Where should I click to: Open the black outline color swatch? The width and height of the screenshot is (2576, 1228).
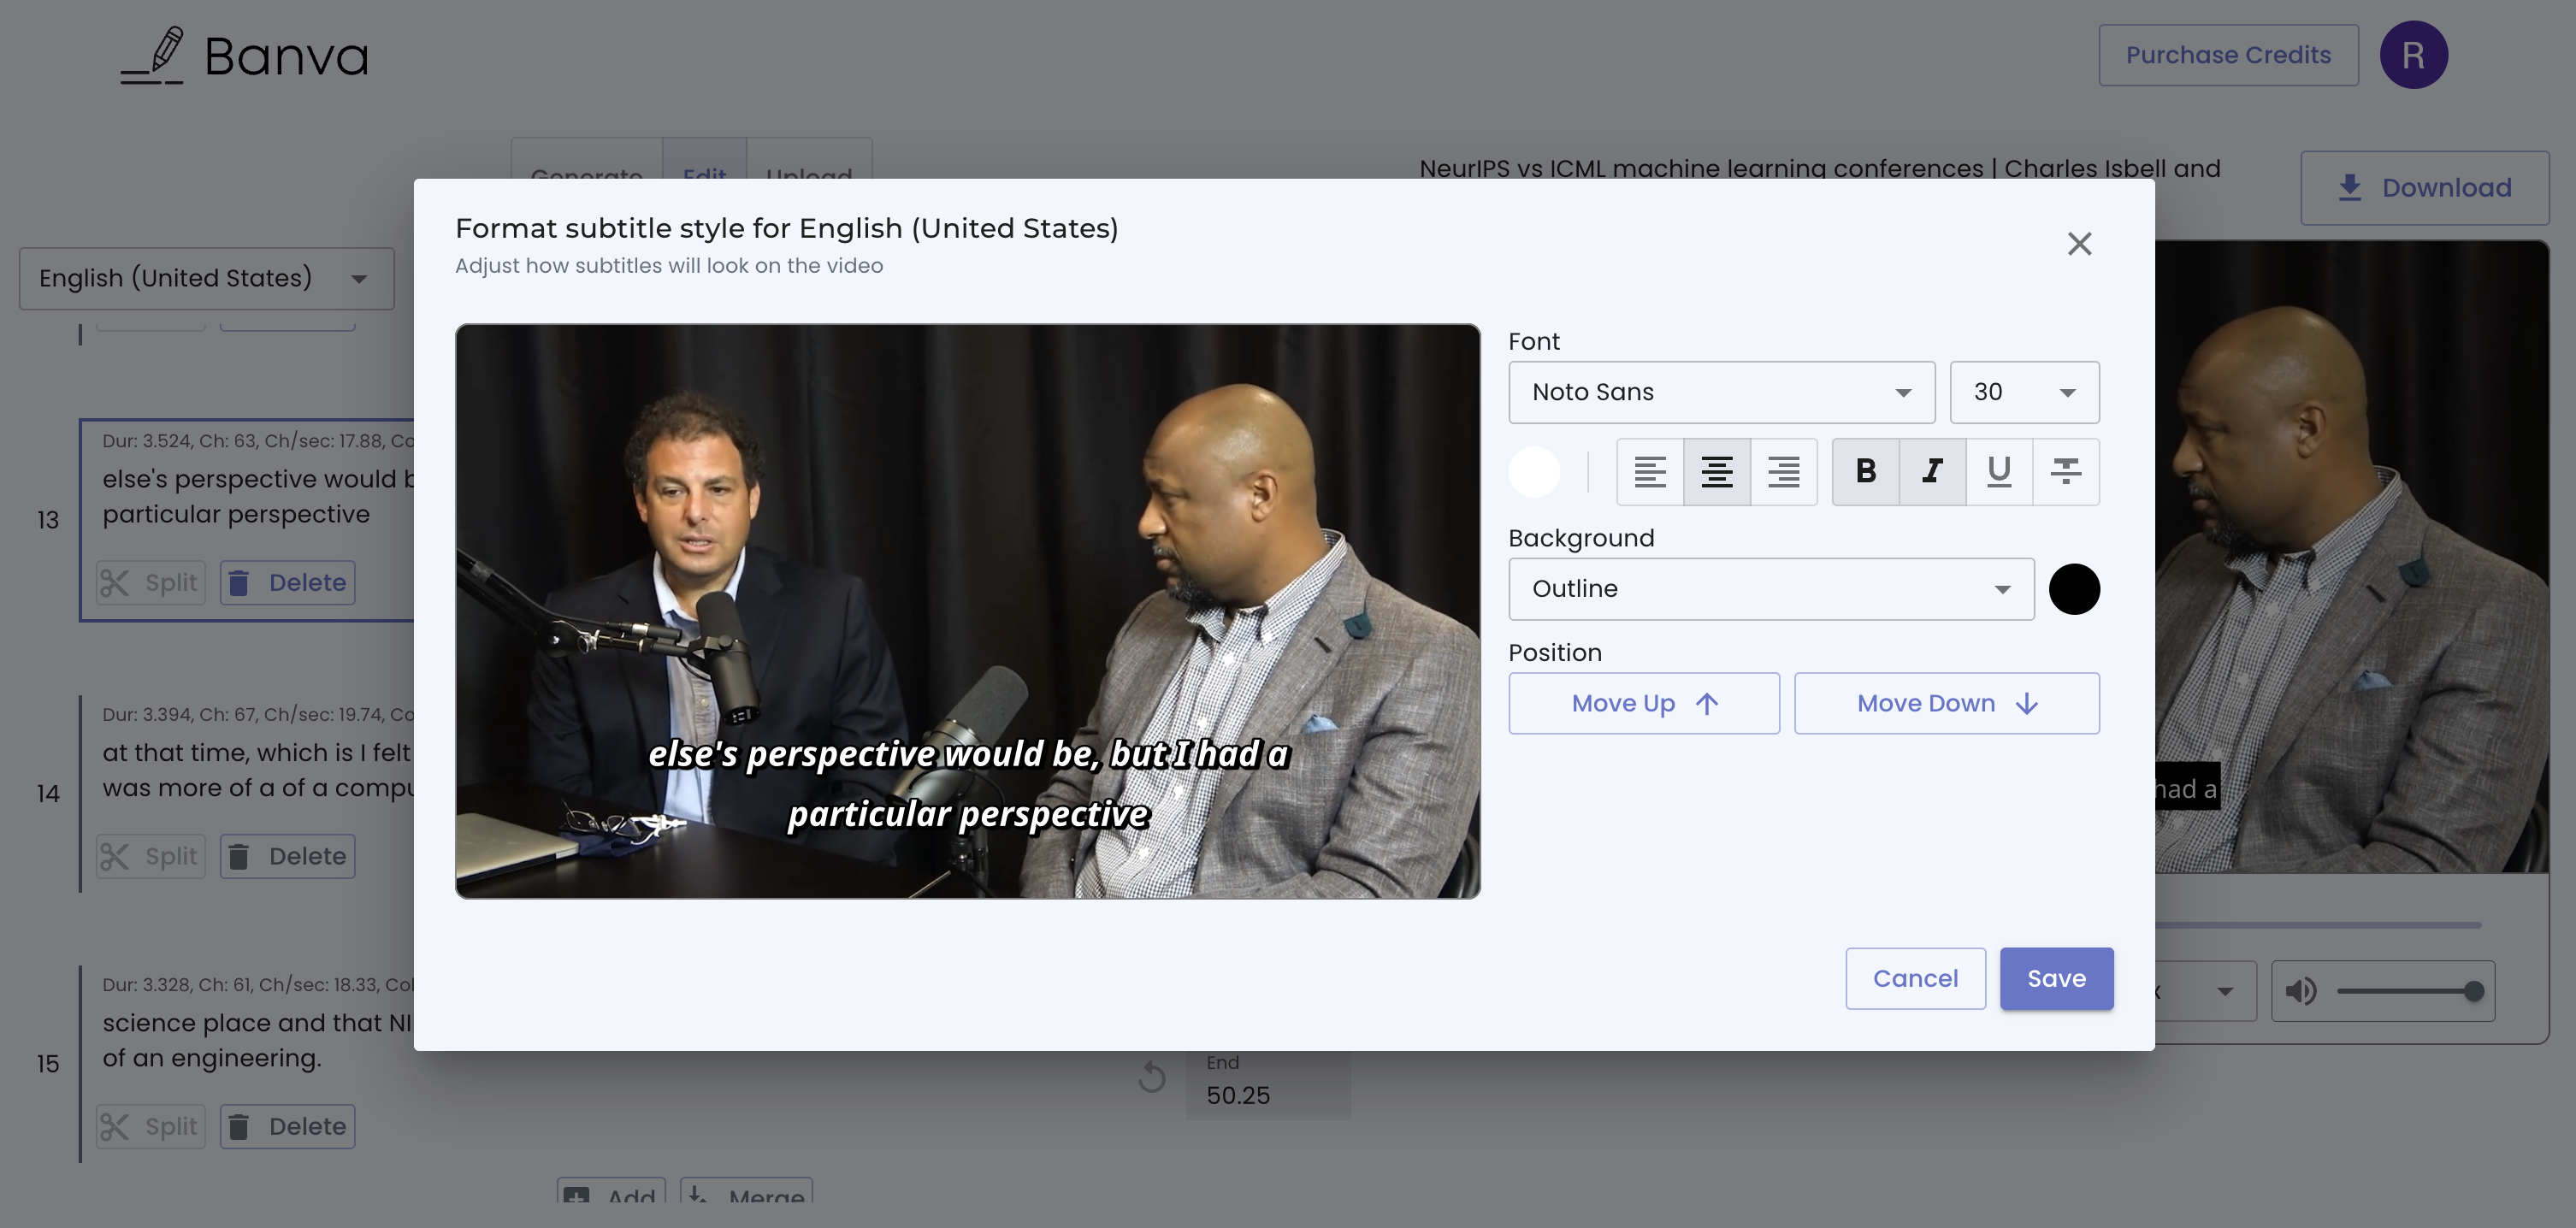click(x=2074, y=589)
